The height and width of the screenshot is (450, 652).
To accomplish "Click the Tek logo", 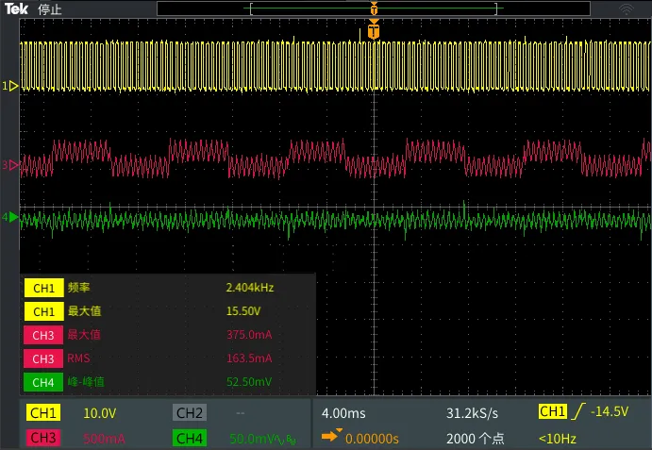I will (x=16, y=8).
